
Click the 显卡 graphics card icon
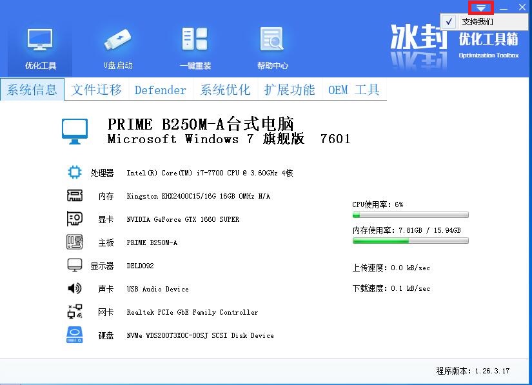pos(75,219)
